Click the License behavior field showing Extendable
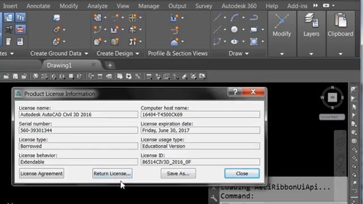Viewport: 363px width, 204px height. click(x=78, y=162)
